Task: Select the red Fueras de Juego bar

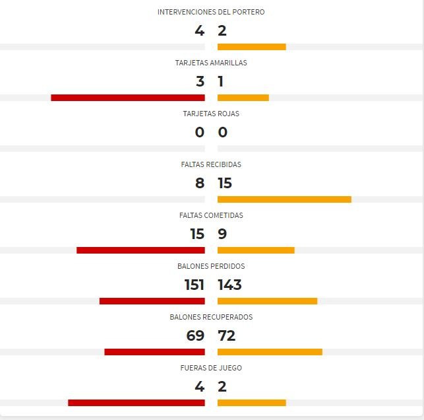Action: click(x=136, y=403)
